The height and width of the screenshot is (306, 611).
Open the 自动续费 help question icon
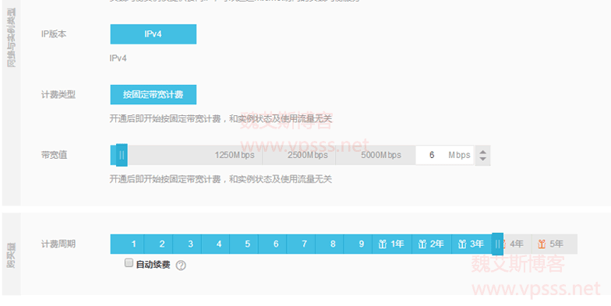(x=181, y=265)
